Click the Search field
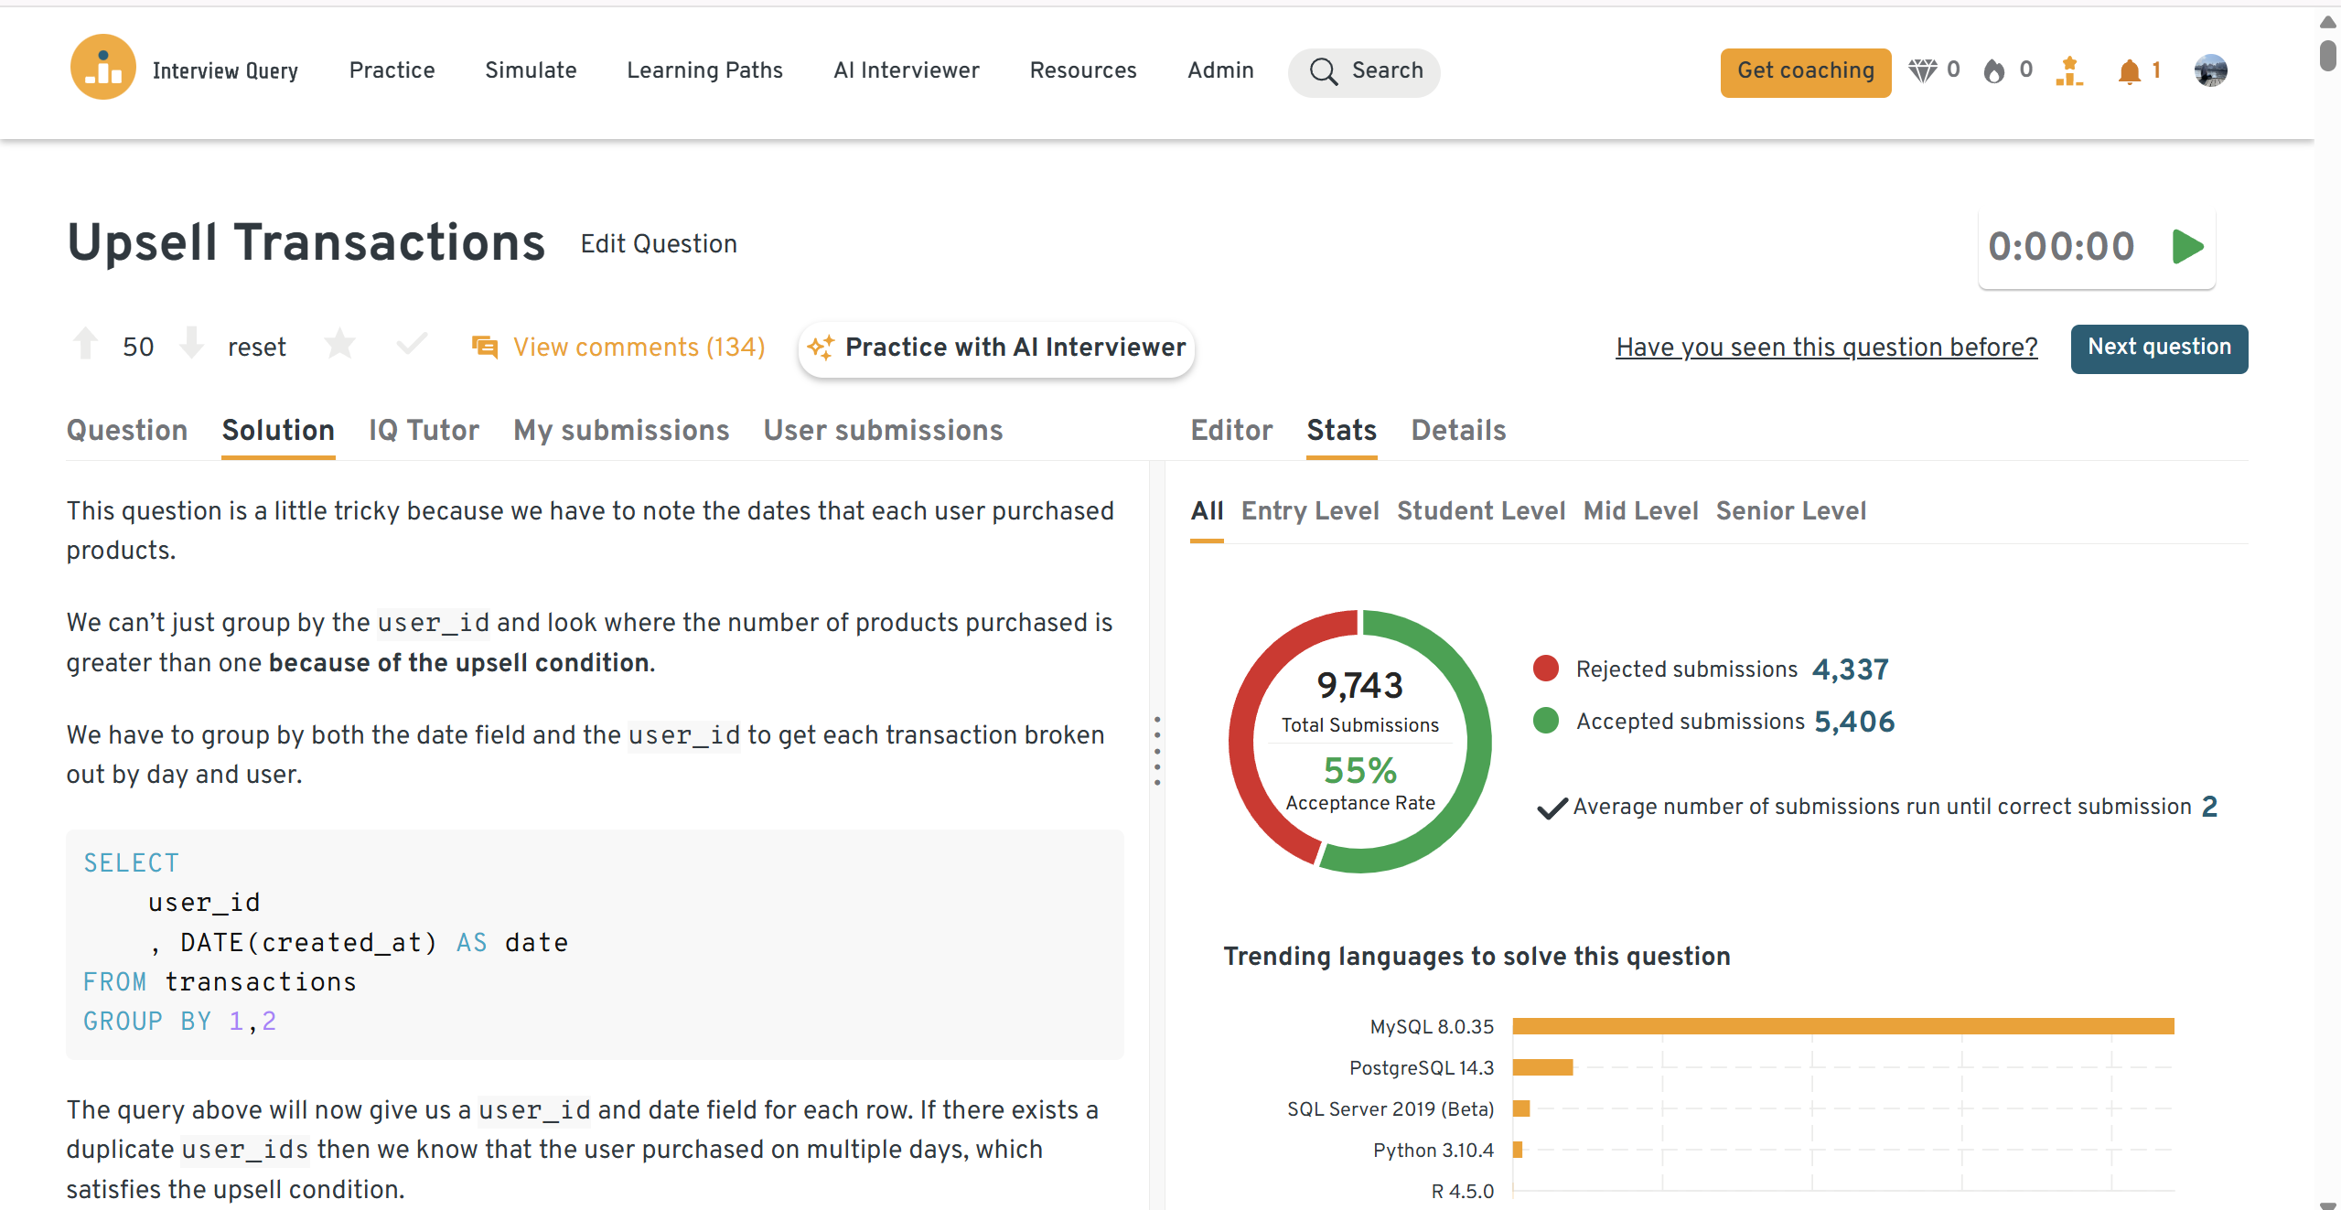Viewport: 2341px width, 1210px height. [1364, 71]
